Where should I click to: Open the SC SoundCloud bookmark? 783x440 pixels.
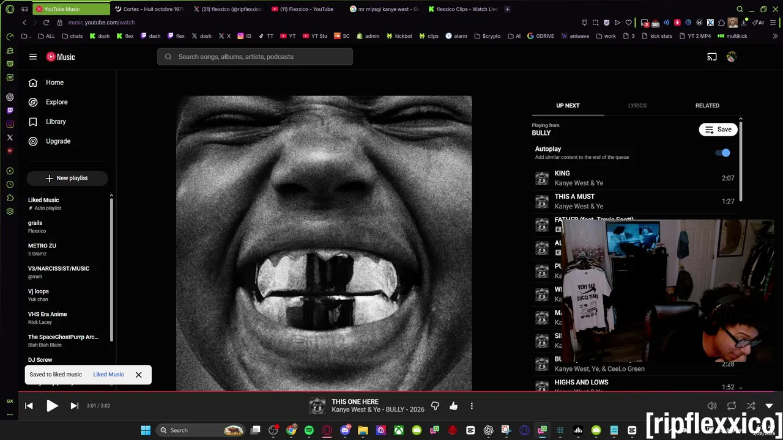coord(342,36)
